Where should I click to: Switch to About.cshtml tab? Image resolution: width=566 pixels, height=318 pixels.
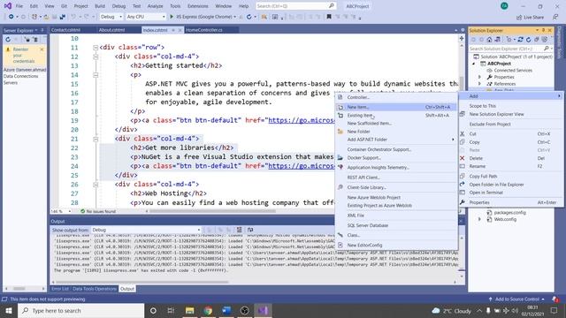(x=112, y=30)
